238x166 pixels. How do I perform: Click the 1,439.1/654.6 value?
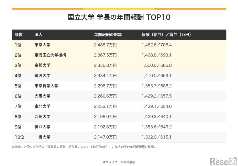(x=157, y=106)
